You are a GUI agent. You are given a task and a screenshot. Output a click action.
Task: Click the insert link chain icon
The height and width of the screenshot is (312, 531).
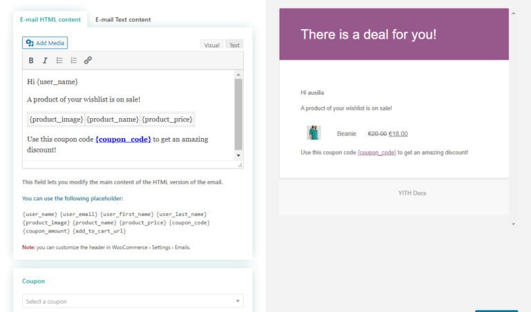(x=88, y=61)
